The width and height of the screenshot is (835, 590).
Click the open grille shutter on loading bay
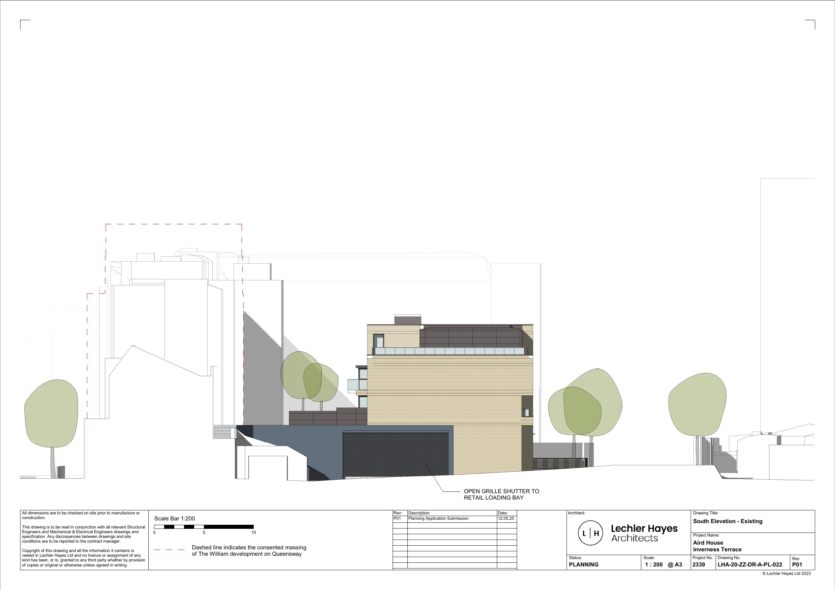pyautogui.click(x=395, y=455)
